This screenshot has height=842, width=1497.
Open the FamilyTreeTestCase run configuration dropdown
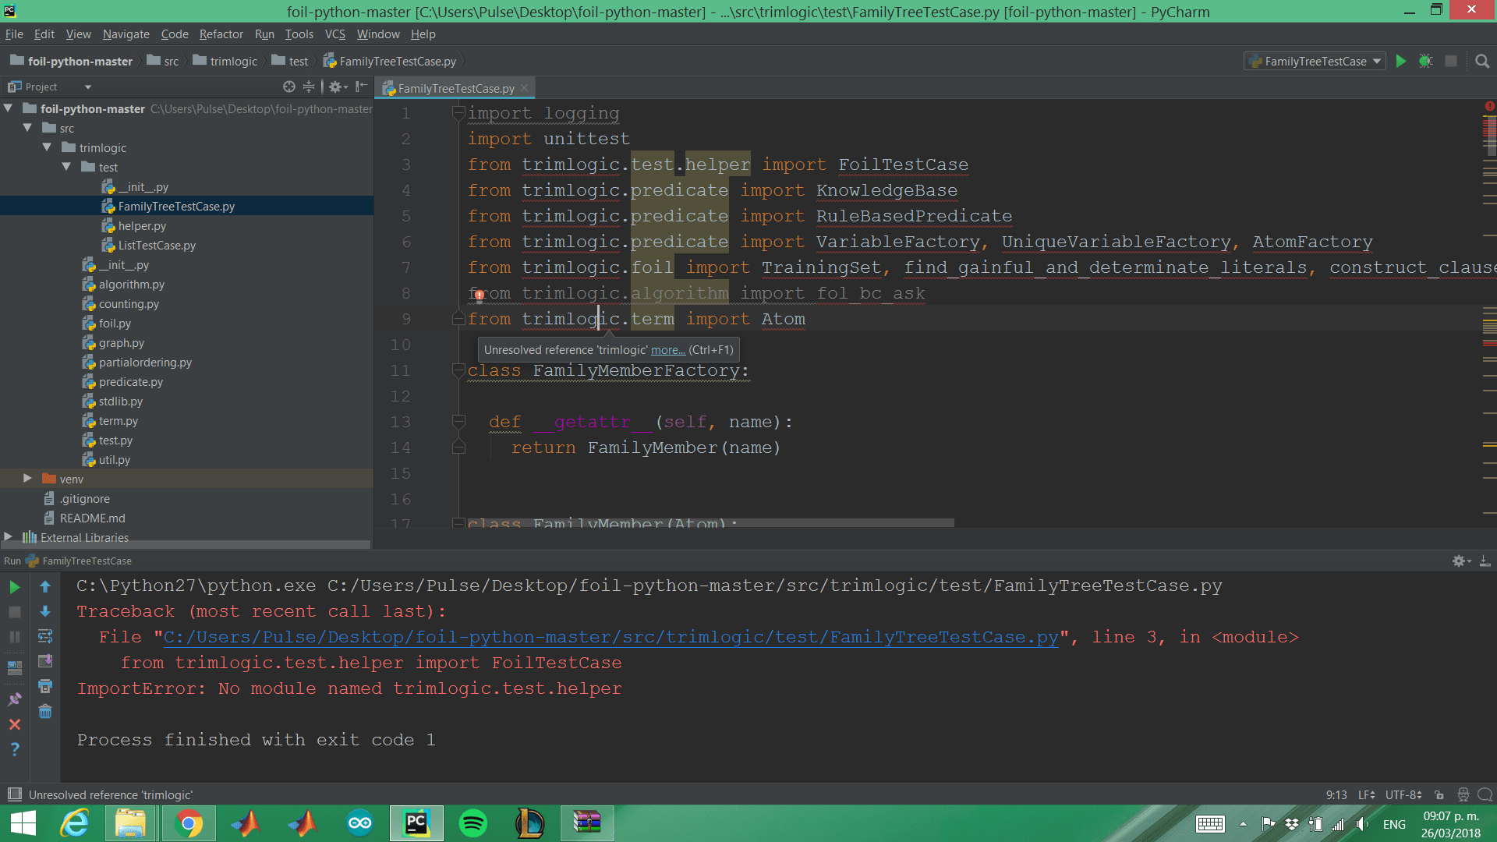pyautogui.click(x=1376, y=61)
